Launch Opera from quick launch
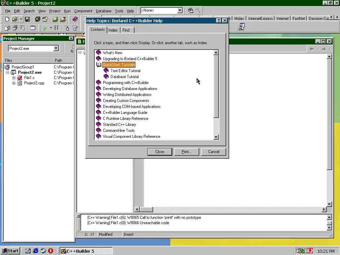 50,251
